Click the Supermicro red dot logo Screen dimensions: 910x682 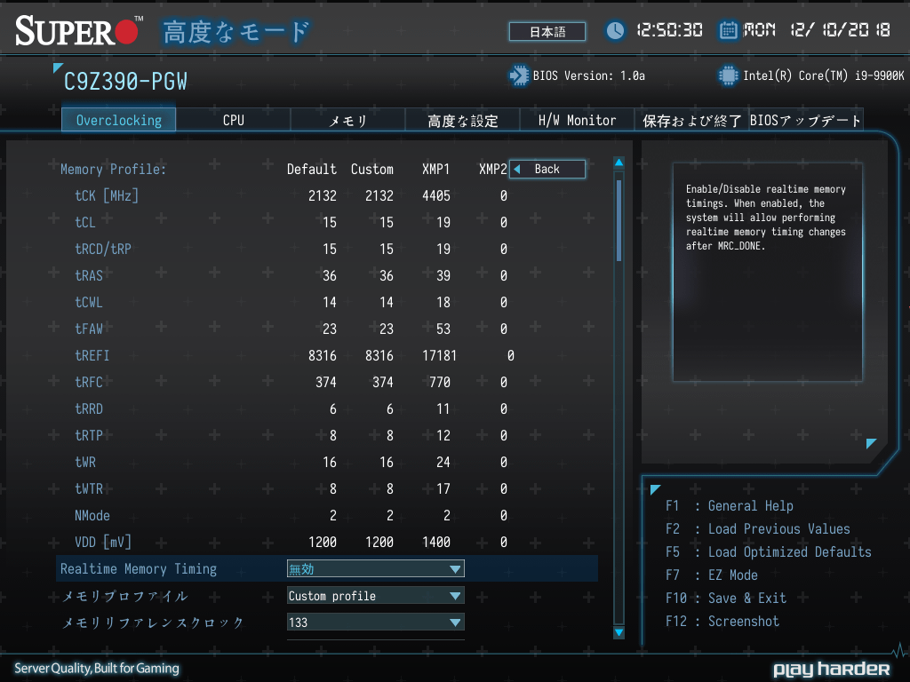(x=126, y=31)
